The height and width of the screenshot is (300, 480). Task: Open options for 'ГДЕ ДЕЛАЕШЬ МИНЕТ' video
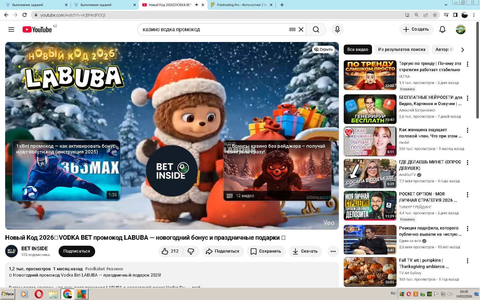(467, 163)
